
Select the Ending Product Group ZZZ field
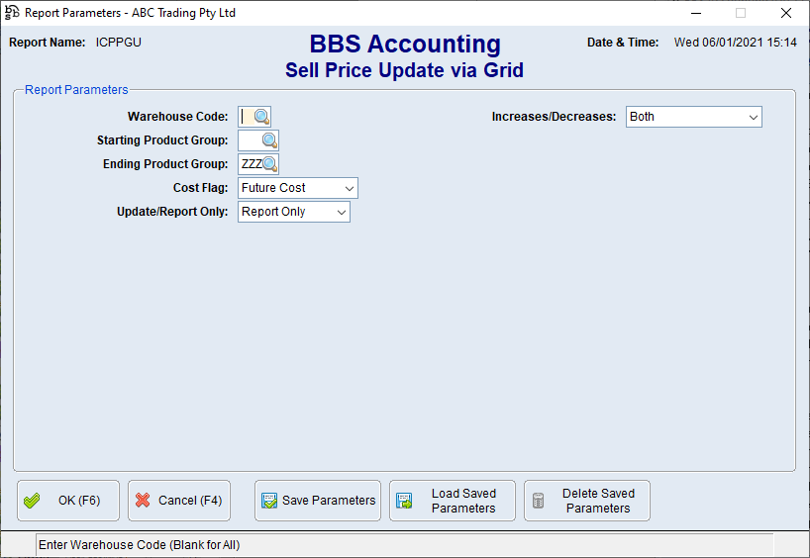pos(250,164)
